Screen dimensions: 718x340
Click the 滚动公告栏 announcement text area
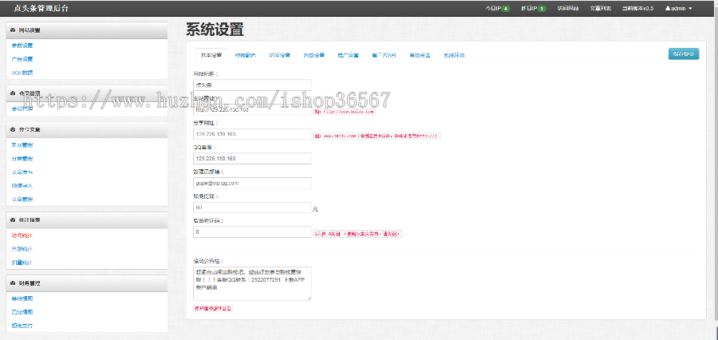click(x=252, y=283)
